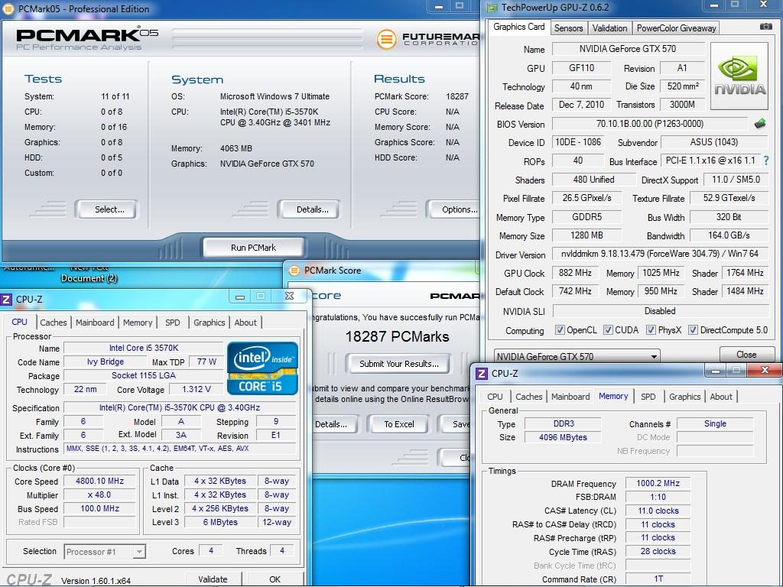This screenshot has height=587, width=783.
Task: Open the About tab in left CPU-Z window
Action: pyautogui.click(x=245, y=323)
